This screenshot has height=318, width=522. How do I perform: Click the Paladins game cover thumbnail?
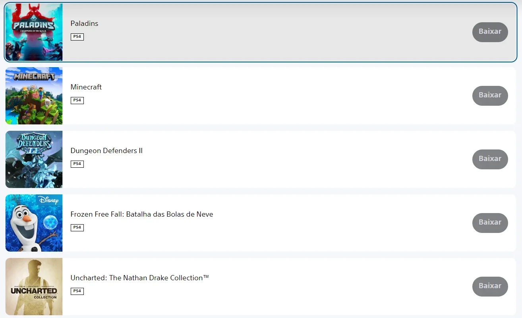coord(34,32)
